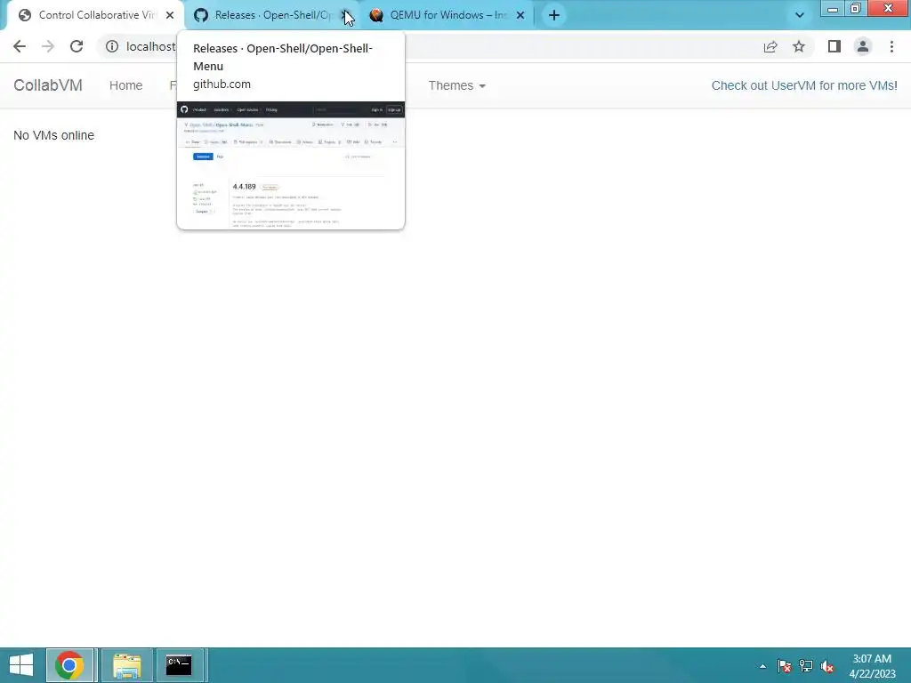Show hidden system tray icons
The image size is (911, 683).
point(762,666)
